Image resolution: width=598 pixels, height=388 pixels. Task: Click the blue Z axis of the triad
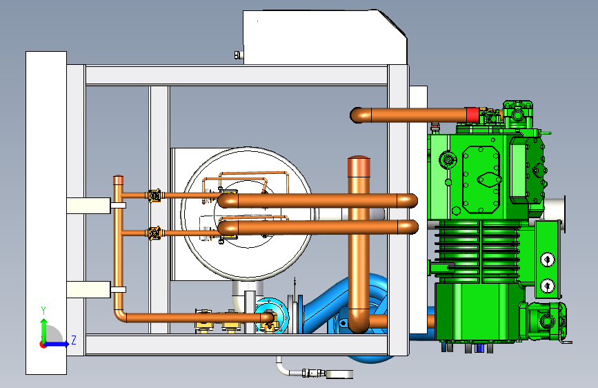(57, 344)
